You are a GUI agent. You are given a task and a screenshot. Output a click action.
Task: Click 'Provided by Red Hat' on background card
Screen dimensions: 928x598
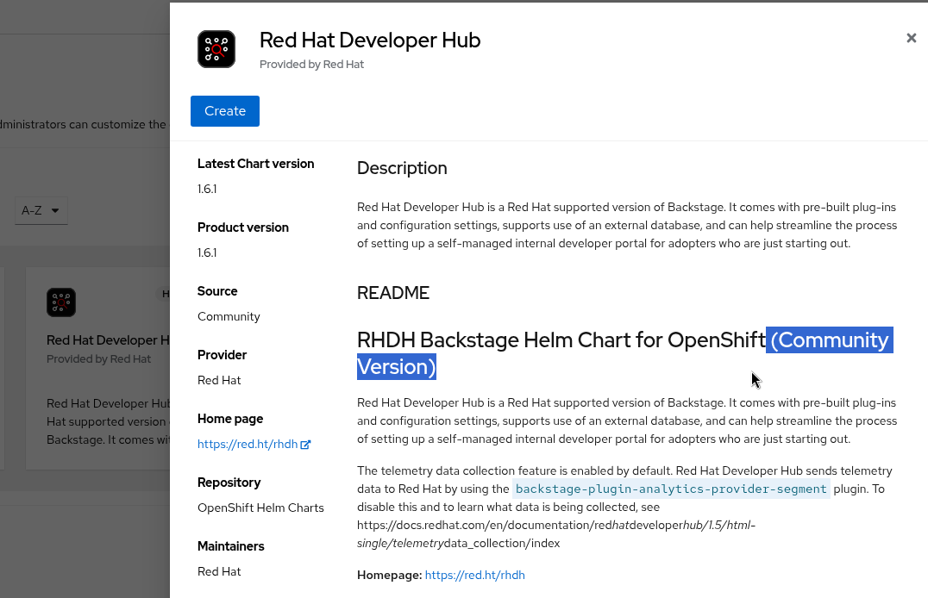tap(99, 359)
